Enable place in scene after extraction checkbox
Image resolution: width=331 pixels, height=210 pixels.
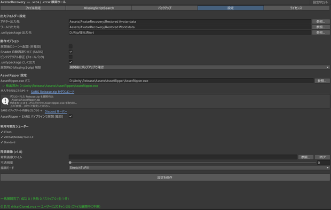click(x=70, y=46)
